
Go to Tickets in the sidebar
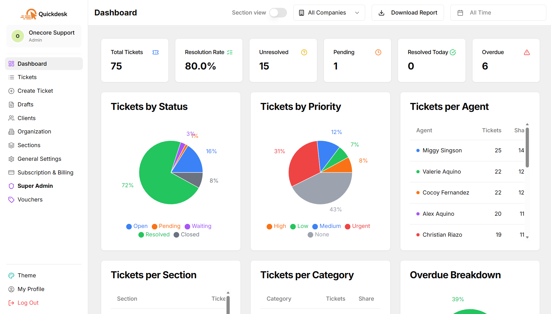(x=44, y=77)
